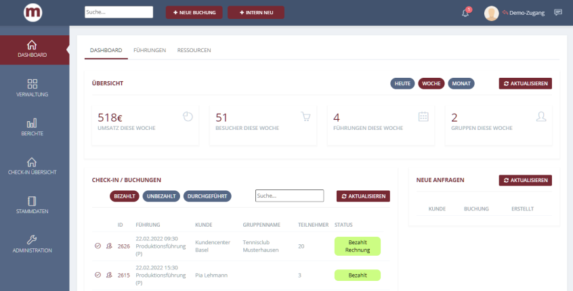Open Check-in Übersicht in sidebar
The width and height of the screenshot is (573, 291).
pos(32,166)
